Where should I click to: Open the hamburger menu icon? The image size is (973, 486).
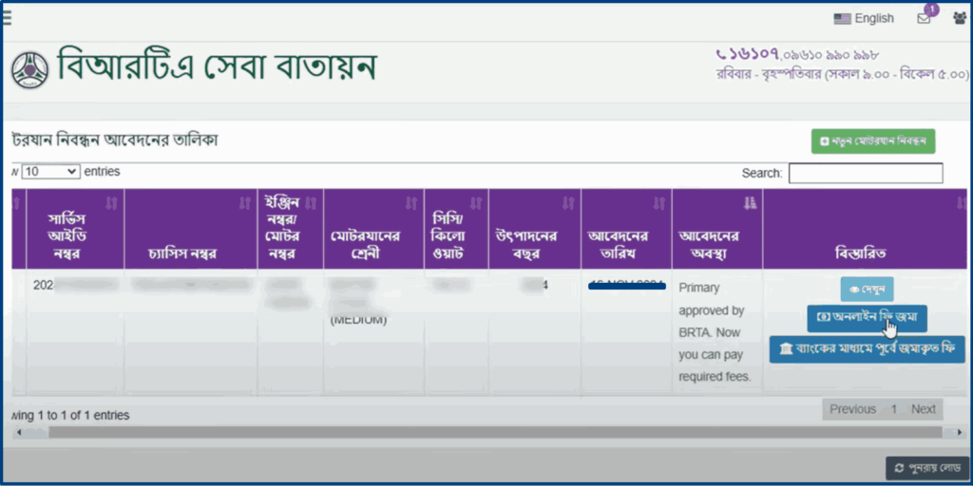(6, 17)
